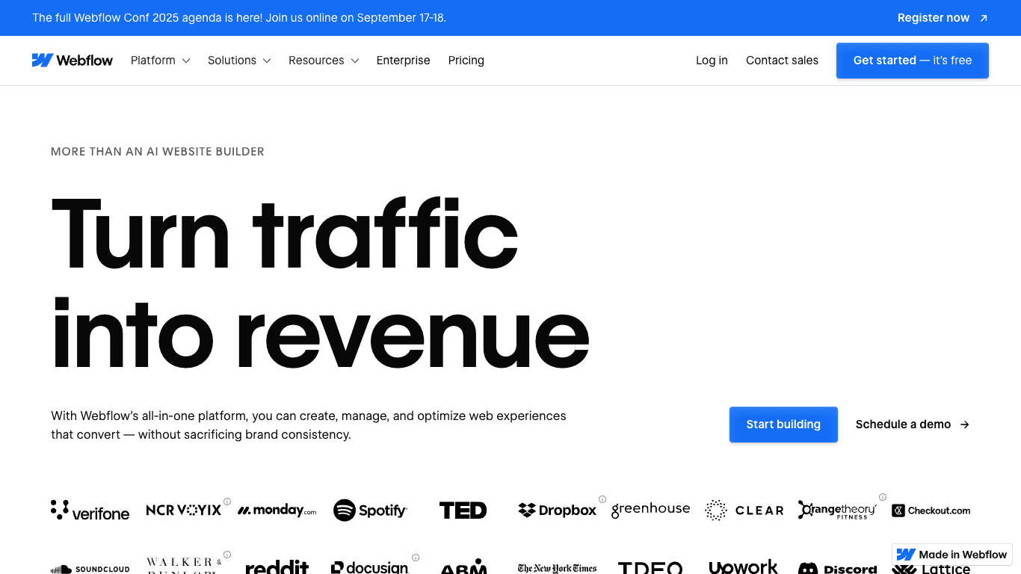The image size is (1021, 574).
Task: Open the Solutions dropdown
Action: [x=239, y=61]
